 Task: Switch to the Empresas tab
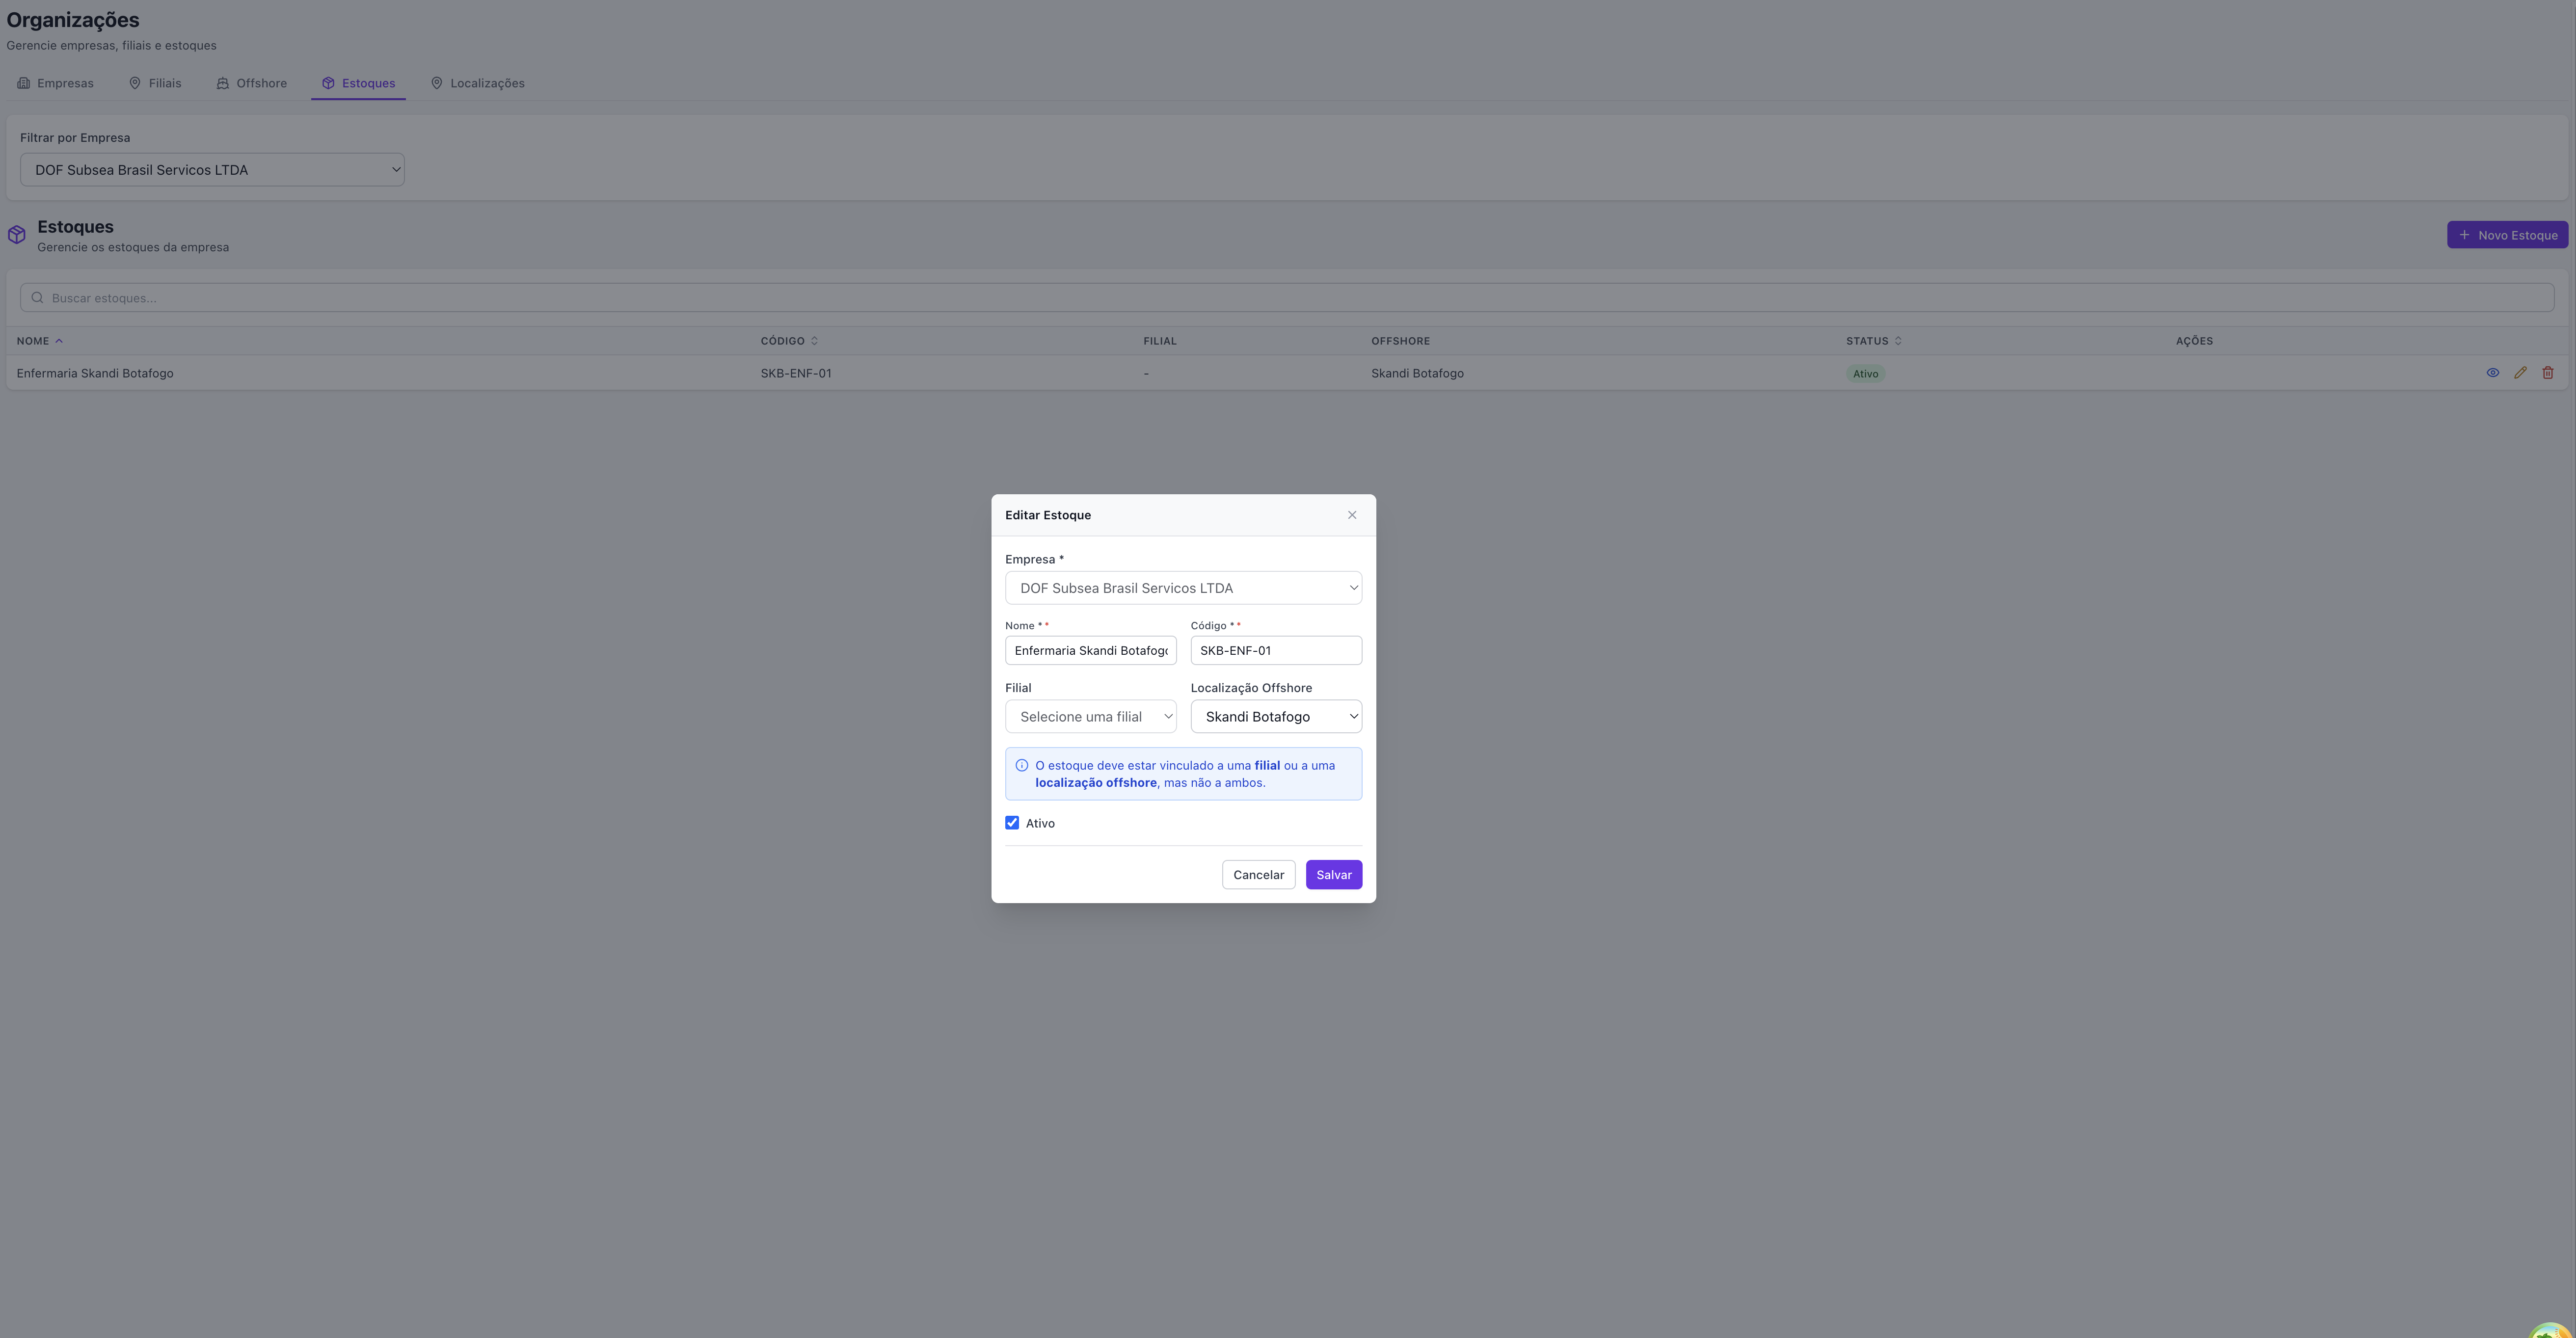(56, 83)
